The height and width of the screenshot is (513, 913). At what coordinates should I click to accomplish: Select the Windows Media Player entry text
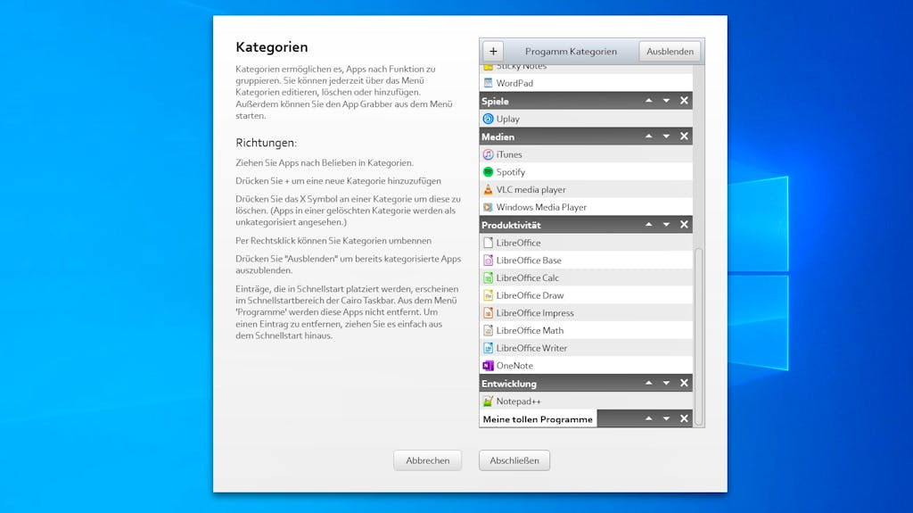[x=541, y=207]
